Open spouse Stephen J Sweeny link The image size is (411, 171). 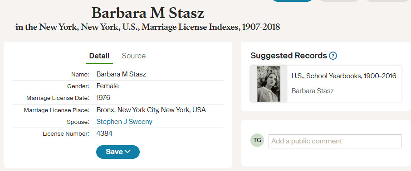tap(124, 122)
